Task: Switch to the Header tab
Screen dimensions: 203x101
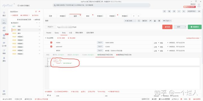Action: click(49, 33)
